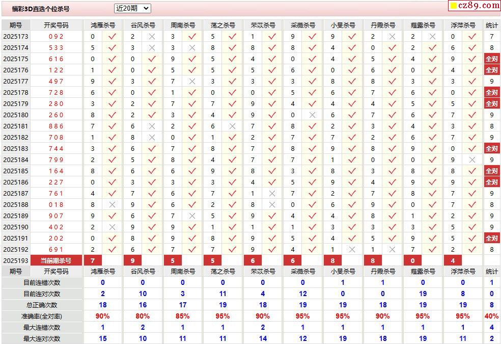
Task: Click period number 2025173
Action: [16, 37]
